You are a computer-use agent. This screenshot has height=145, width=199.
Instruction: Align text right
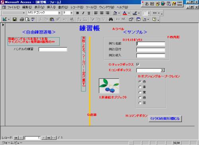point(107,13)
